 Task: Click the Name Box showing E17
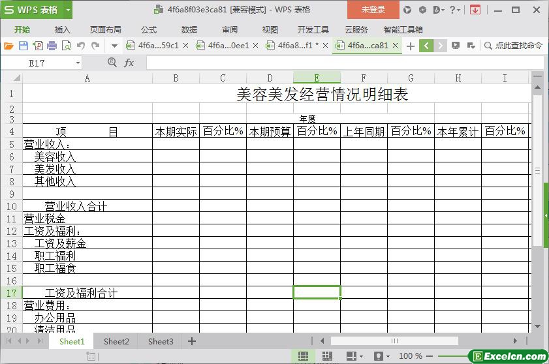(x=37, y=63)
